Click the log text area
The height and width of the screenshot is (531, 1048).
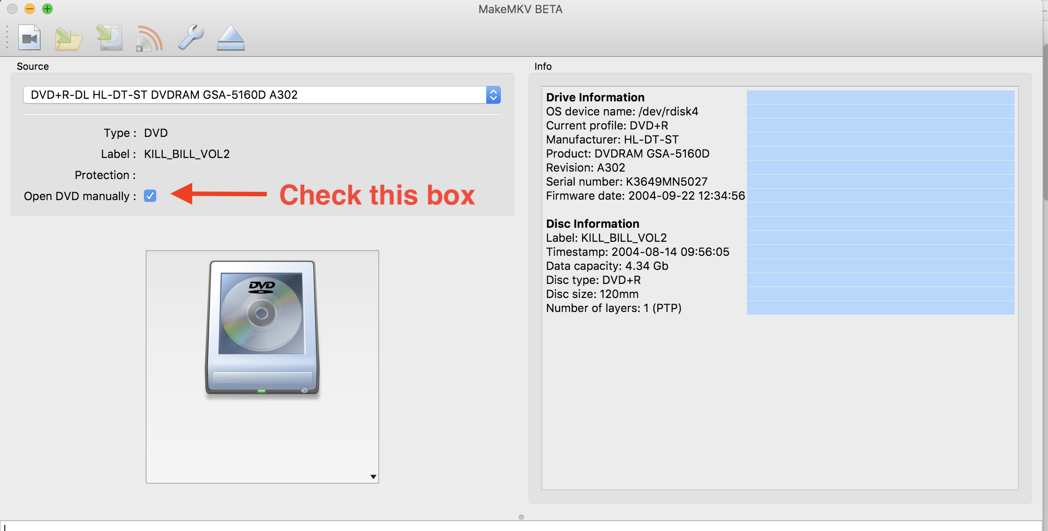(521, 526)
